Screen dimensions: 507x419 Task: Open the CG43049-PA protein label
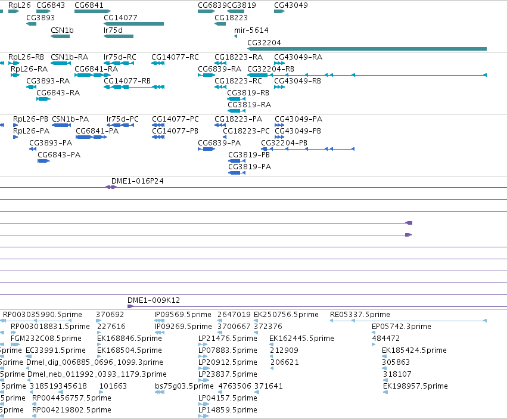[298, 119]
